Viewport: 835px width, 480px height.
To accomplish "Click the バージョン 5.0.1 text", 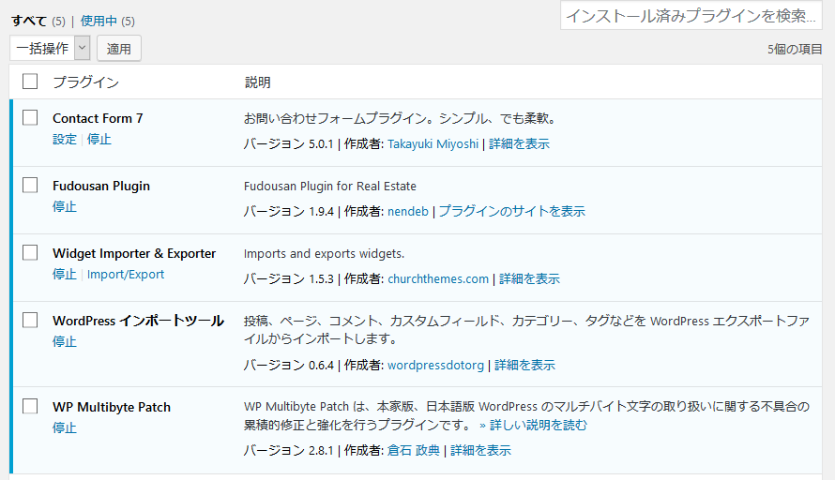I will 289,144.
